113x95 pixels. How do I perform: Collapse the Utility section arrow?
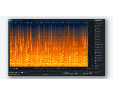(103, 64)
